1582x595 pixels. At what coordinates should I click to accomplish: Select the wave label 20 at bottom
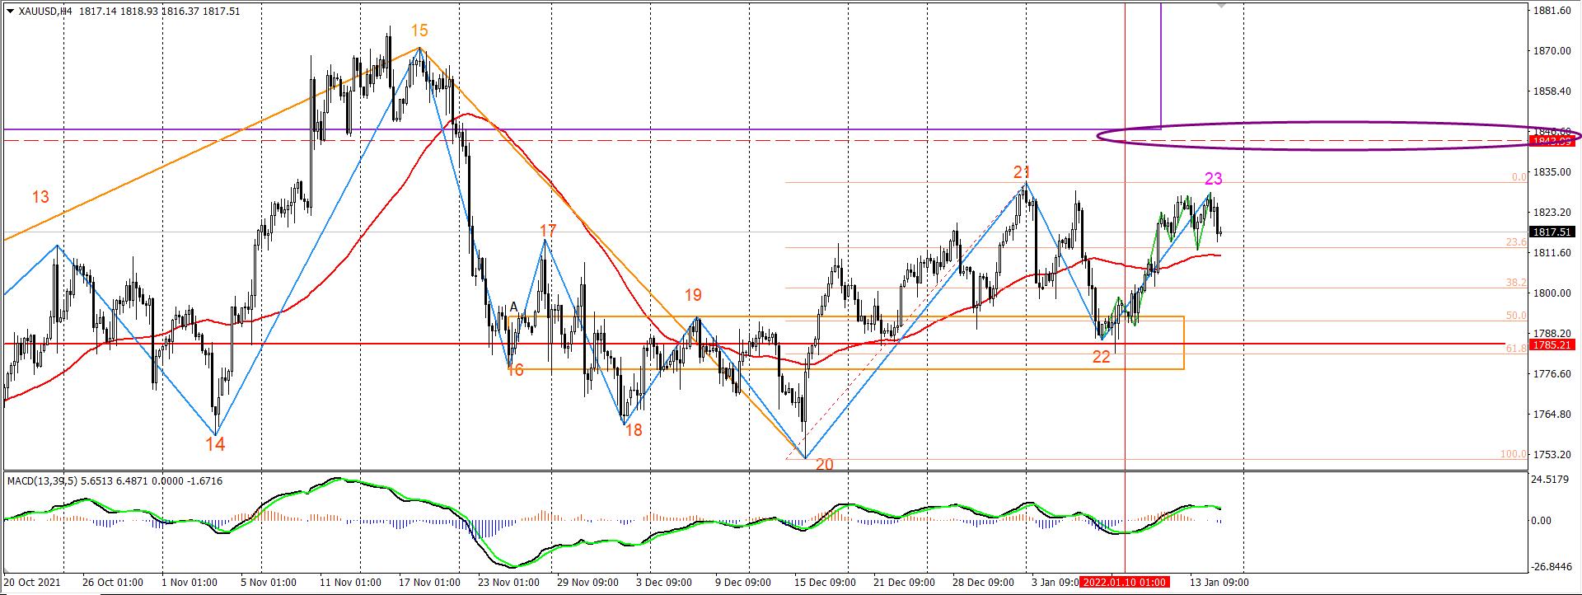(x=824, y=465)
